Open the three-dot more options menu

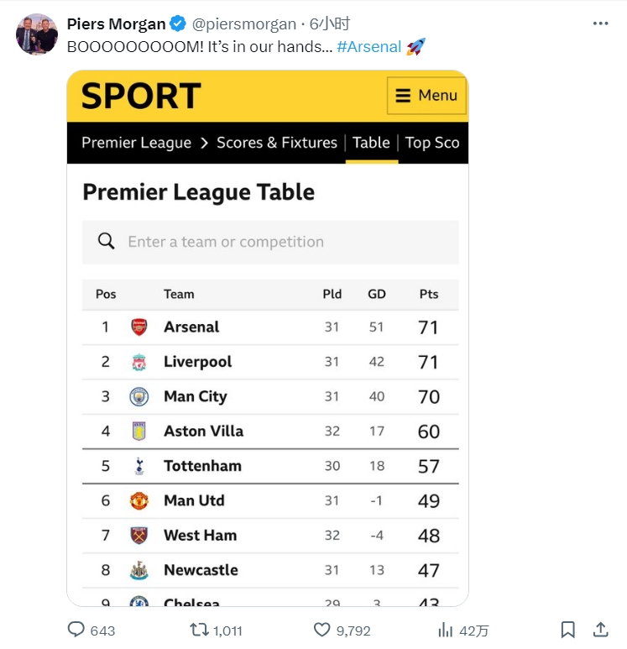coord(600,24)
